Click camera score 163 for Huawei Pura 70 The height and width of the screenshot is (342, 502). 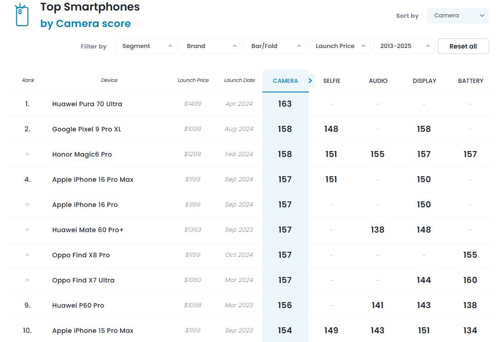[x=285, y=104]
